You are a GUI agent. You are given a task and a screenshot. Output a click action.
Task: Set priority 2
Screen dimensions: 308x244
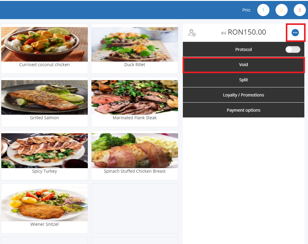click(282, 10)
